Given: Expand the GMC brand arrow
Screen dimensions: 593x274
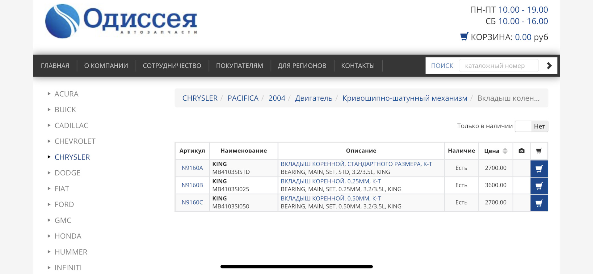Looking at the screenshot, I should click(49, 220).
